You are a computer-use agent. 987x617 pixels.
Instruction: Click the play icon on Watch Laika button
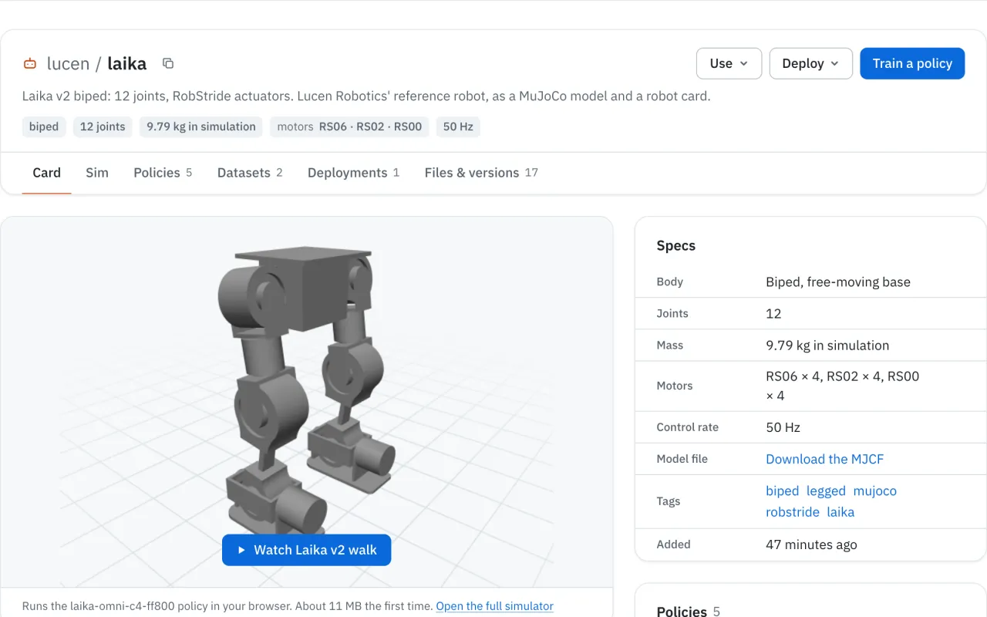[x=241, y=550]
